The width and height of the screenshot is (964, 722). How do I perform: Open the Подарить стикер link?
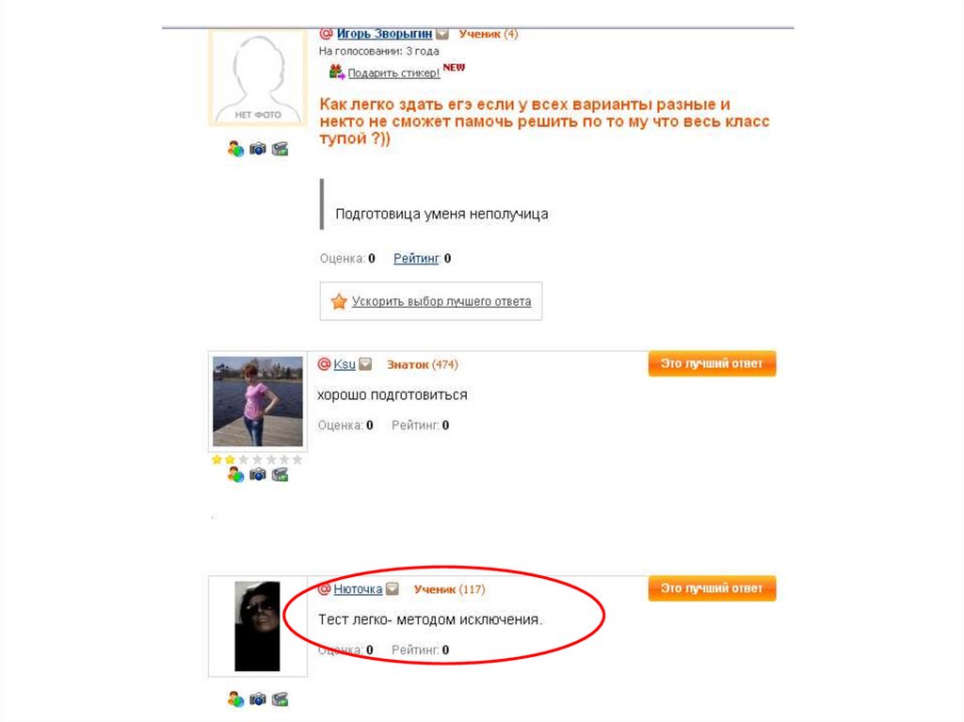coord(394,73)
